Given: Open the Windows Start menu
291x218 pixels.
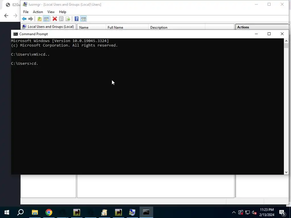Looking at the screenshot, I should 7,212.
